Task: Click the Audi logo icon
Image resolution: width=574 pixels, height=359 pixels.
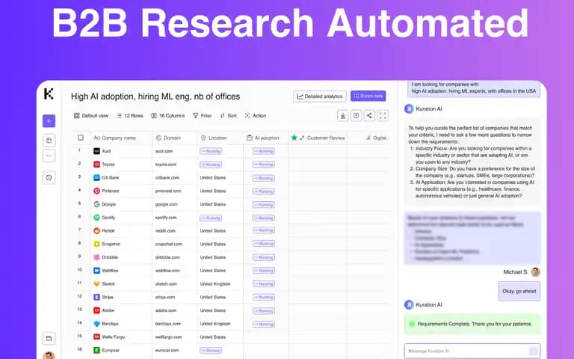Action: [x=96, y=151]
